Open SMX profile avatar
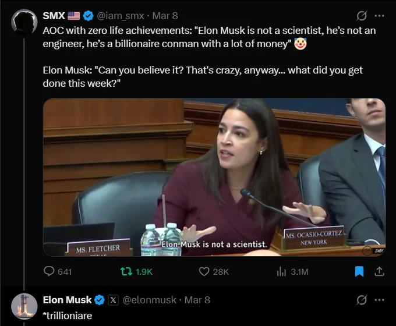 24,22
